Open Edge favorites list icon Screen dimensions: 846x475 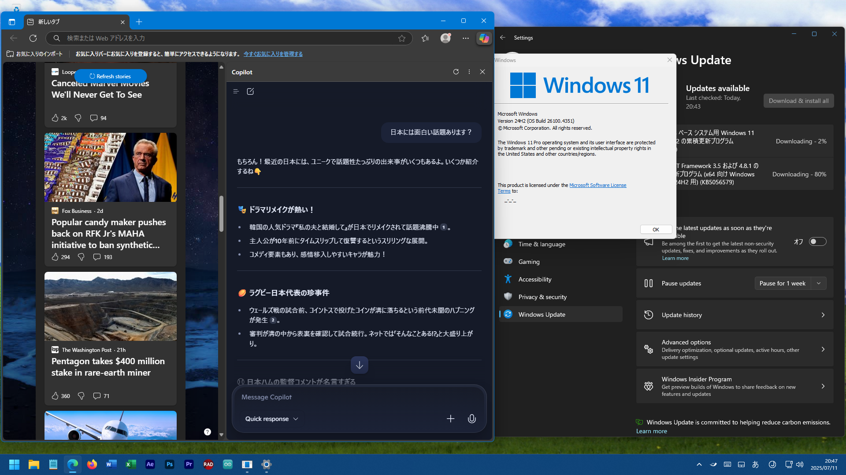[x=425, y=38]
